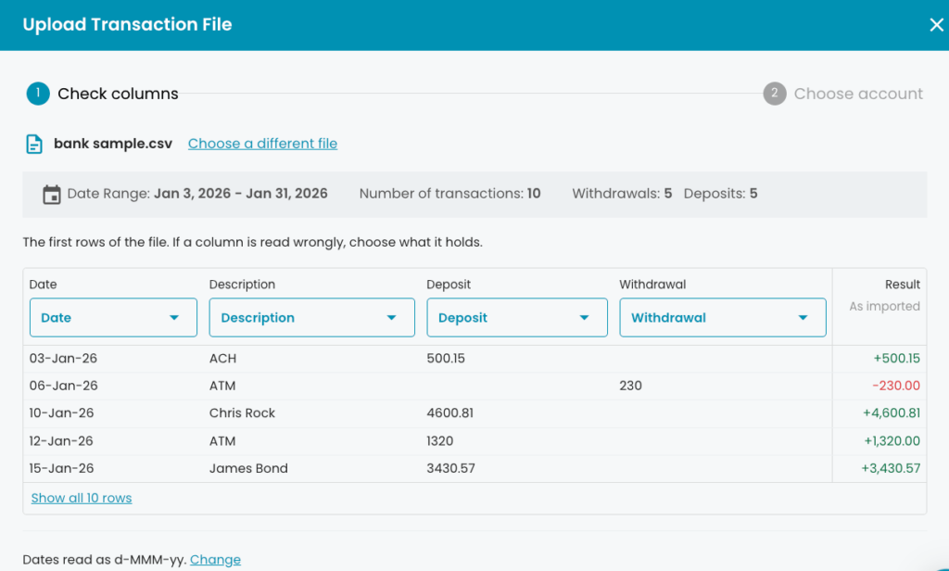Screen dimensions: 949x571
Task: Click the step 2 circle
Action: click(x=774, y=94)
